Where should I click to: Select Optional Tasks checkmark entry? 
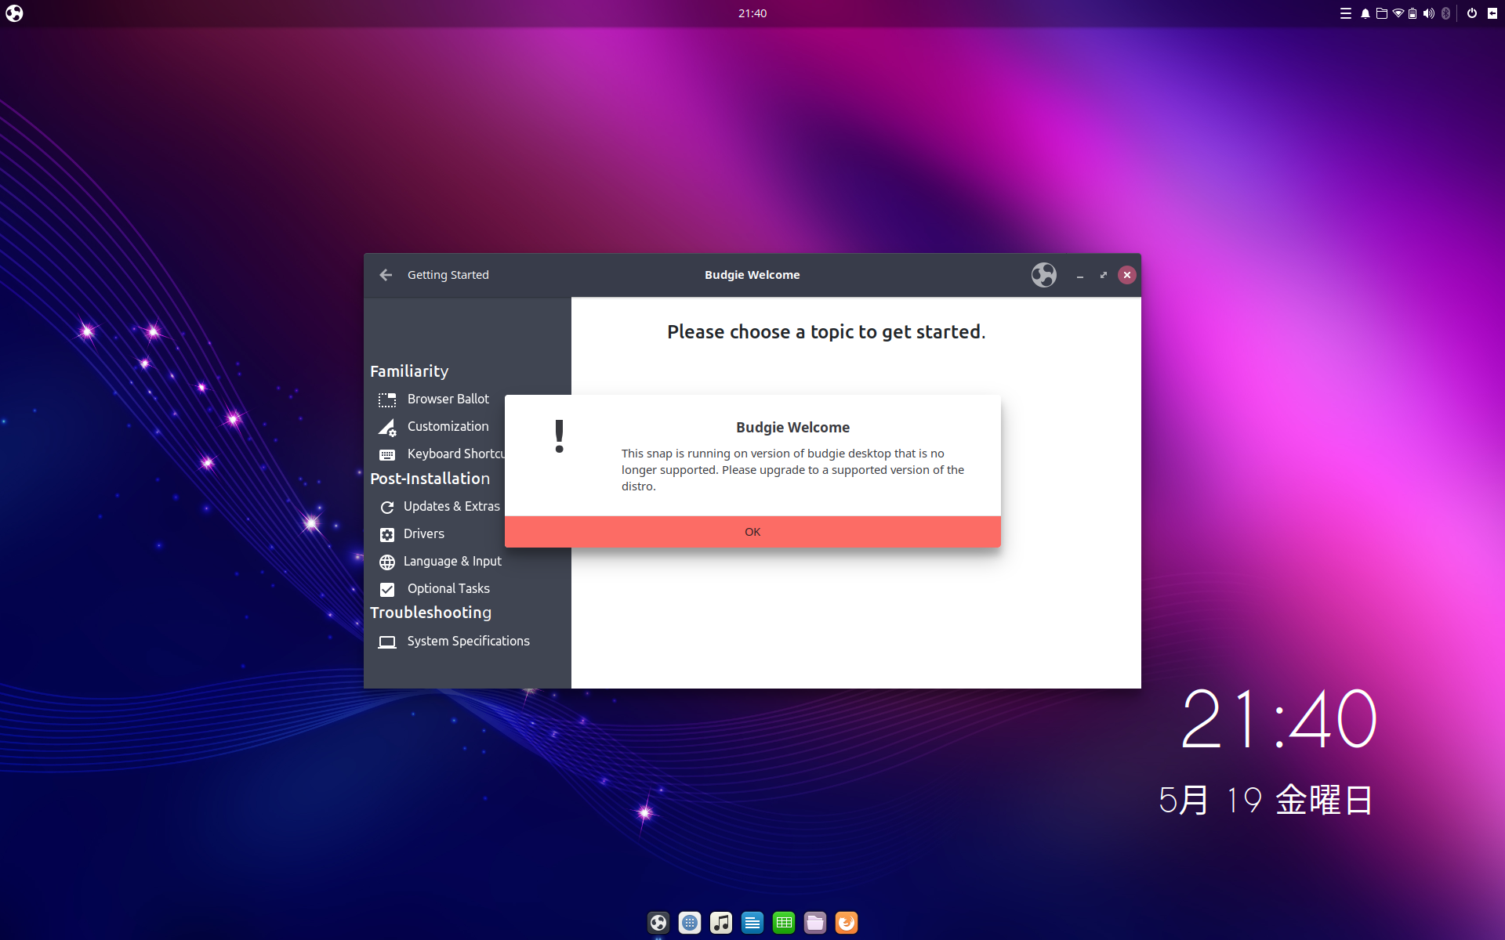point(387,589)
